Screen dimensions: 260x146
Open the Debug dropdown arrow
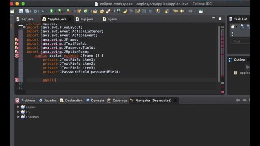(x=47, y=11)
